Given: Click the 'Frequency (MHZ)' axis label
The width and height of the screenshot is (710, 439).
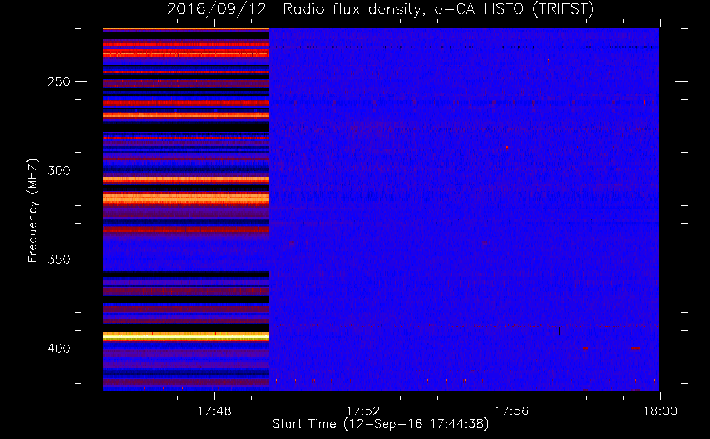Looking at the screenshot, I should (33, 210).
